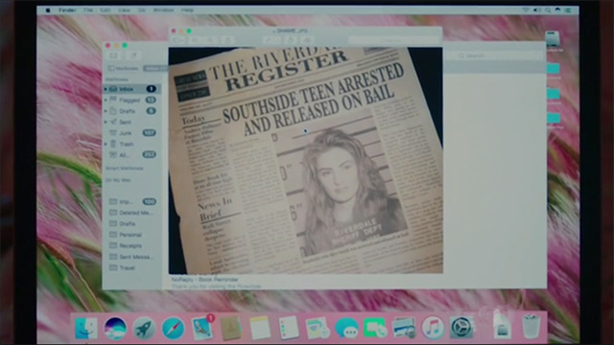
Task: Open Safari compass icon in Dock
Action: pyautogui.click(x=173, y=328)
